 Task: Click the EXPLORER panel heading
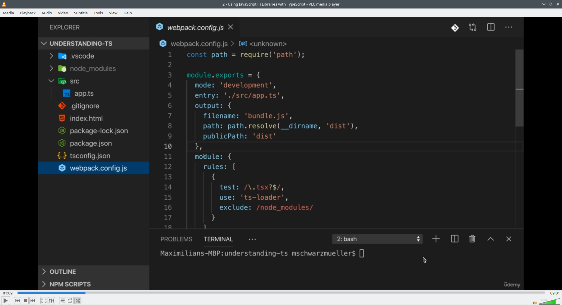(64, 27)
